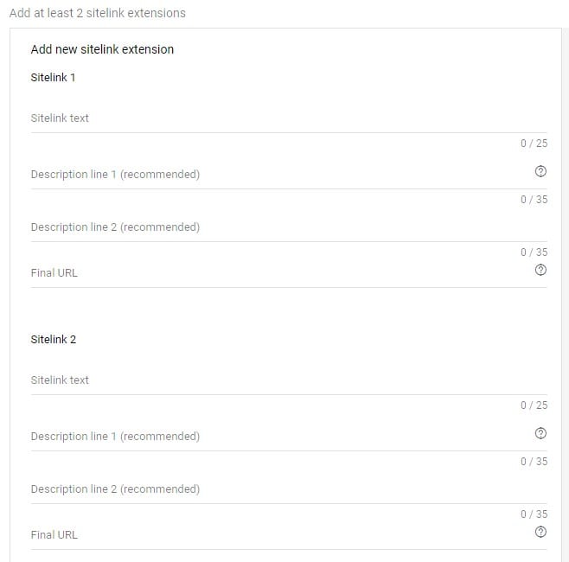Viewport: 569px width, 562px height.
Task: Click the Add new sitelink extension title
Action: point(102,49)
